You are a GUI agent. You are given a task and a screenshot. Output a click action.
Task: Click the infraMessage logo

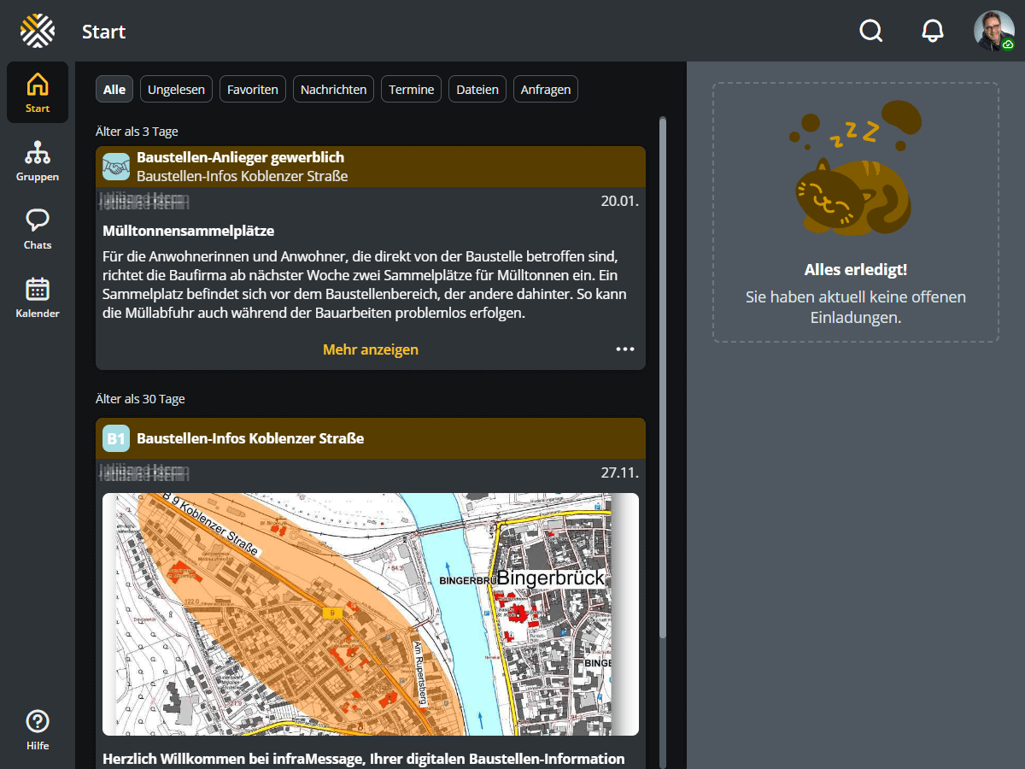click(38, 32)
